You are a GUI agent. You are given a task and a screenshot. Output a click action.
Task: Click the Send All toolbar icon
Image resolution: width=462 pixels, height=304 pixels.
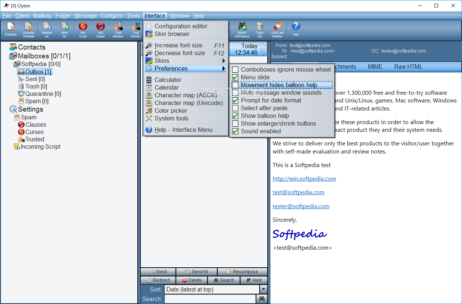pyautogui.click(x=64, y=30)
